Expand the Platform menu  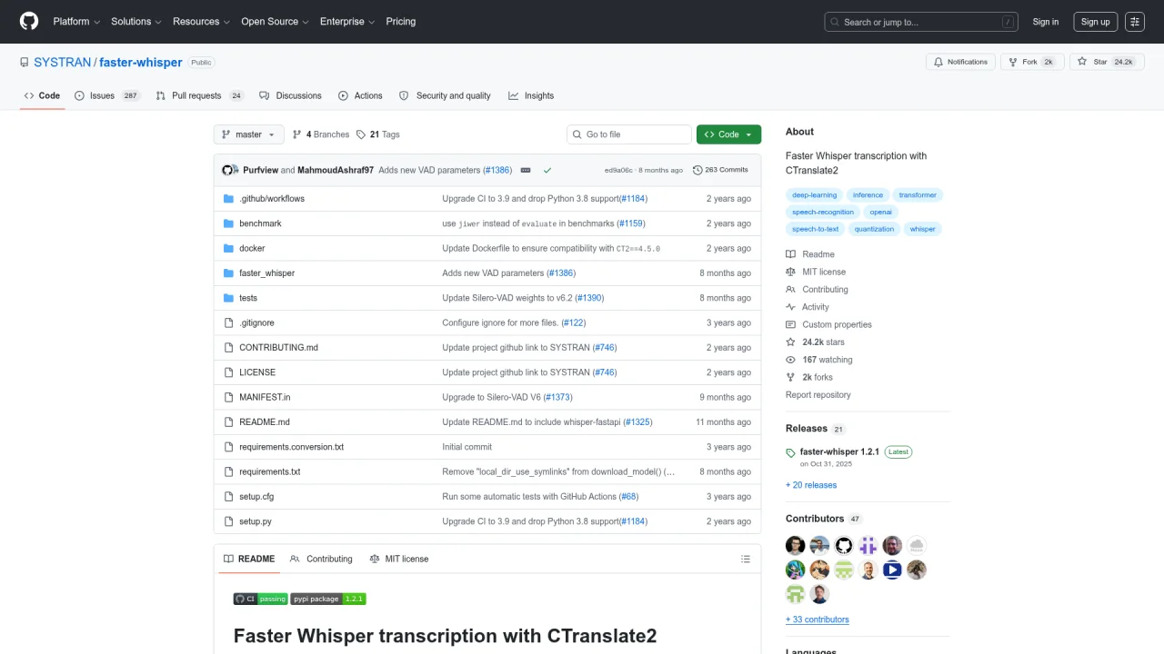tap(76, 22)
